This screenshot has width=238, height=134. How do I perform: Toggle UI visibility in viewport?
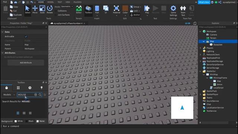[187, 23]
